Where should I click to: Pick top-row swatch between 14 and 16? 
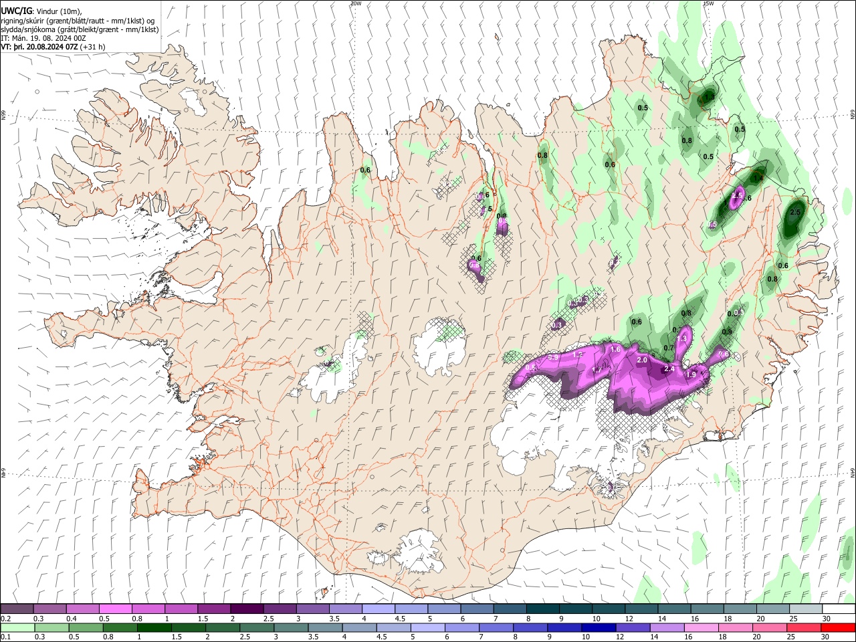pyautogui.click(x=674, y=609)
